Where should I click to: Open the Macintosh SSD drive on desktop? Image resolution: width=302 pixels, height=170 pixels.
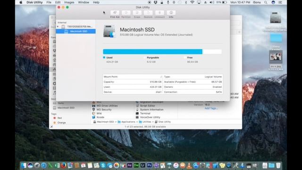pos(276,18)
